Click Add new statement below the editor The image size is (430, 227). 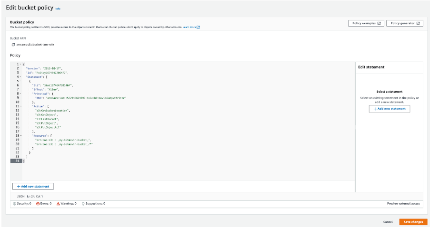(x=33, y=187)
